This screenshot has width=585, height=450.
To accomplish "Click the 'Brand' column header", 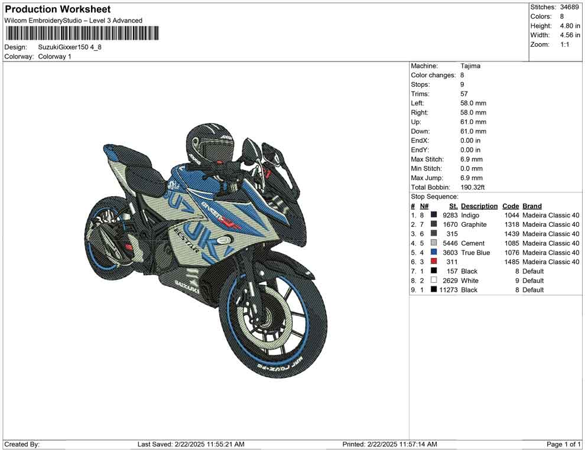I will coord(532,206).
